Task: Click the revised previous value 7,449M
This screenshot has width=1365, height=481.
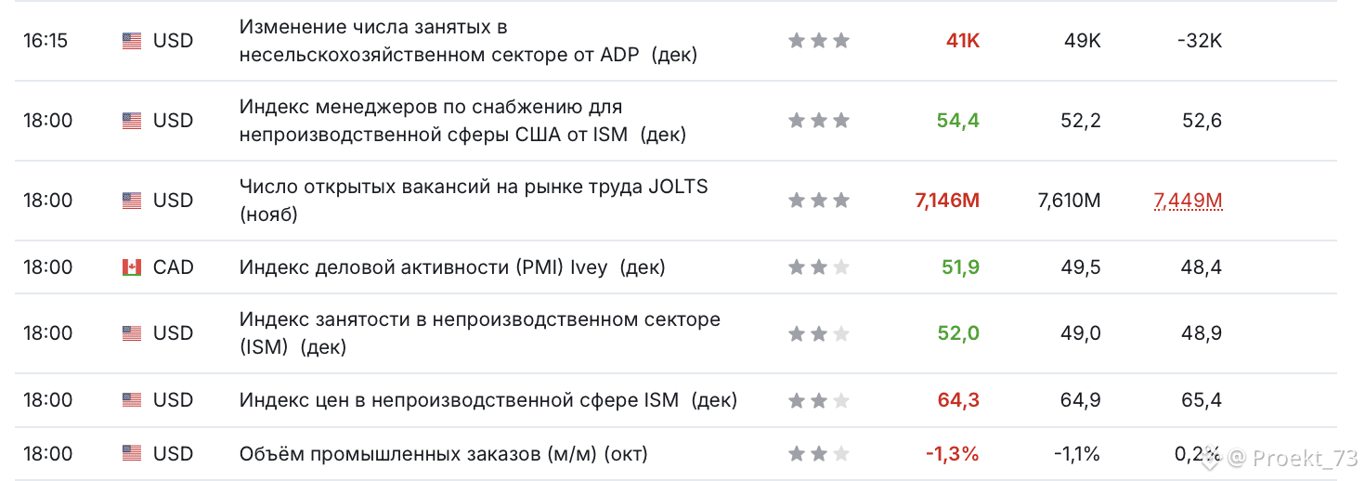Action: click(1188, 201)
